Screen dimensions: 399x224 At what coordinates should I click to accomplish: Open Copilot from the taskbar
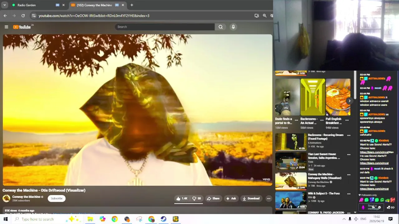click(103, 219)
